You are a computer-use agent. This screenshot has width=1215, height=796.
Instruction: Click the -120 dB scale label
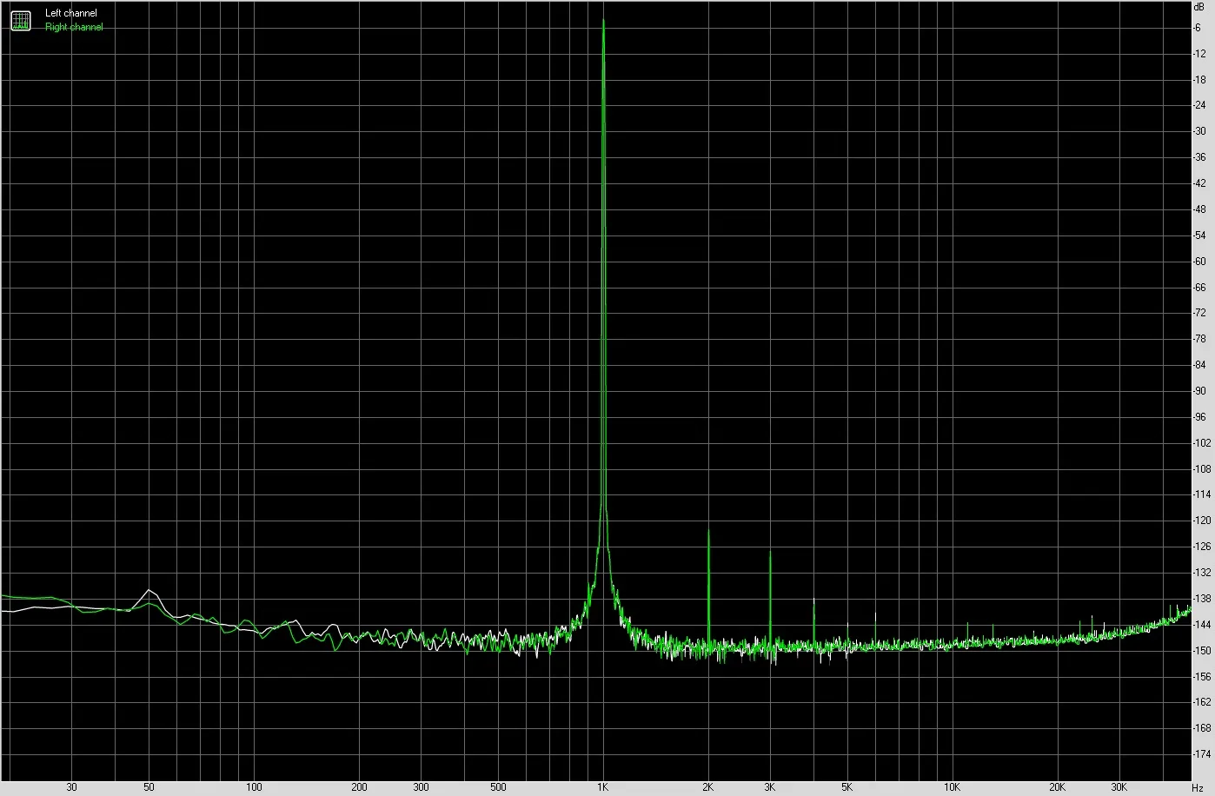[x=1202, y=521]
